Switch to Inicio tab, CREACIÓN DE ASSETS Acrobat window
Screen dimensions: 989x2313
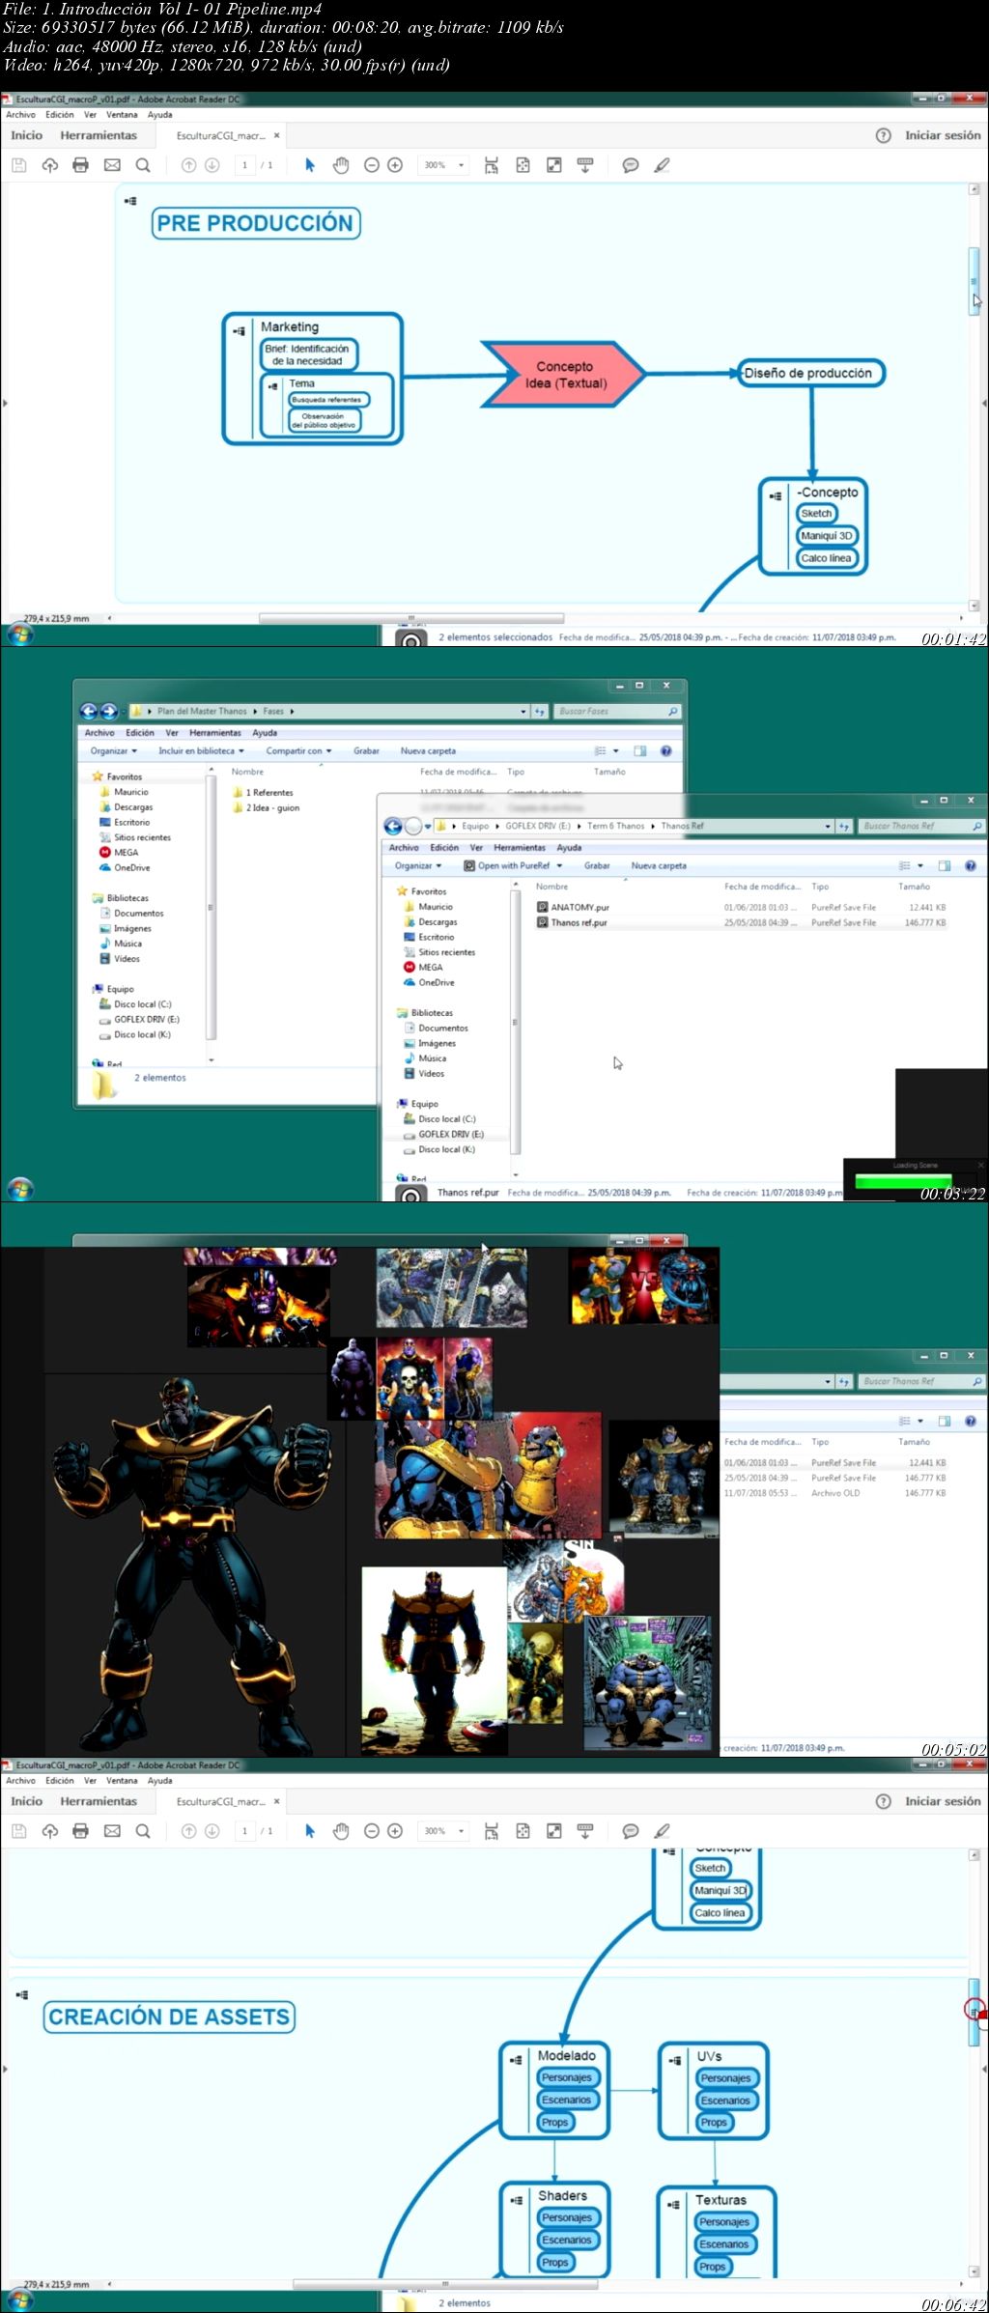(x=27, y=1801)
